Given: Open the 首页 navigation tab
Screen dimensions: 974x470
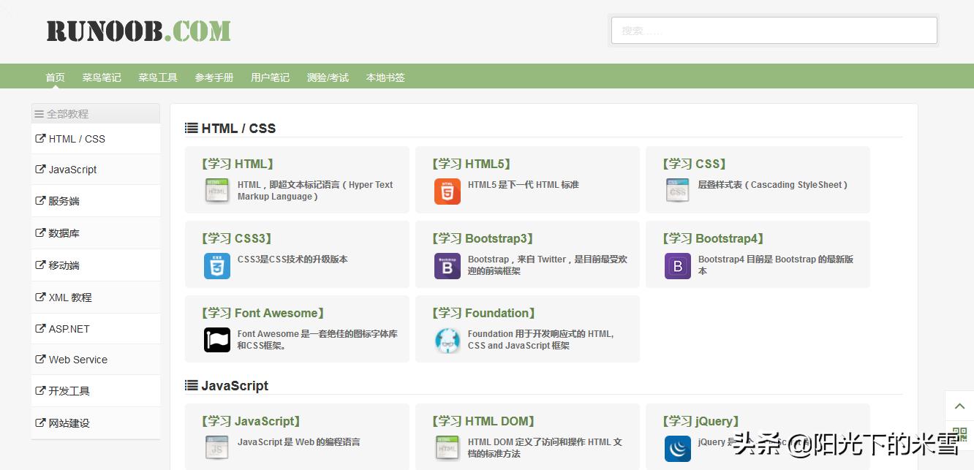Looking at the screenshot, I should [55, 77].
